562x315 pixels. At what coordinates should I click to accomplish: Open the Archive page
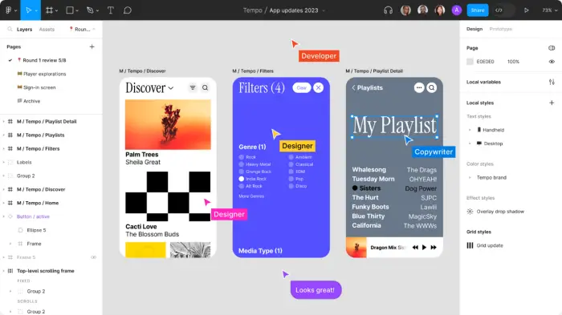coord(31,101)
